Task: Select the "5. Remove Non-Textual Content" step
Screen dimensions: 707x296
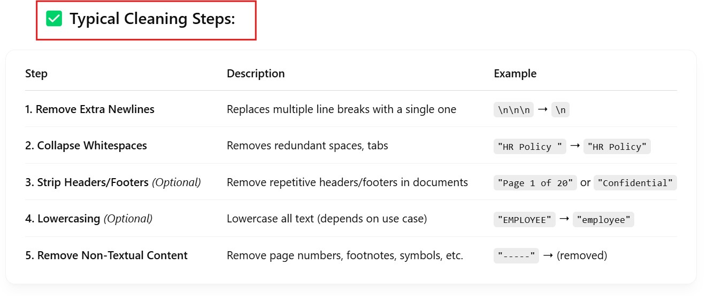Action: [106, 255]
